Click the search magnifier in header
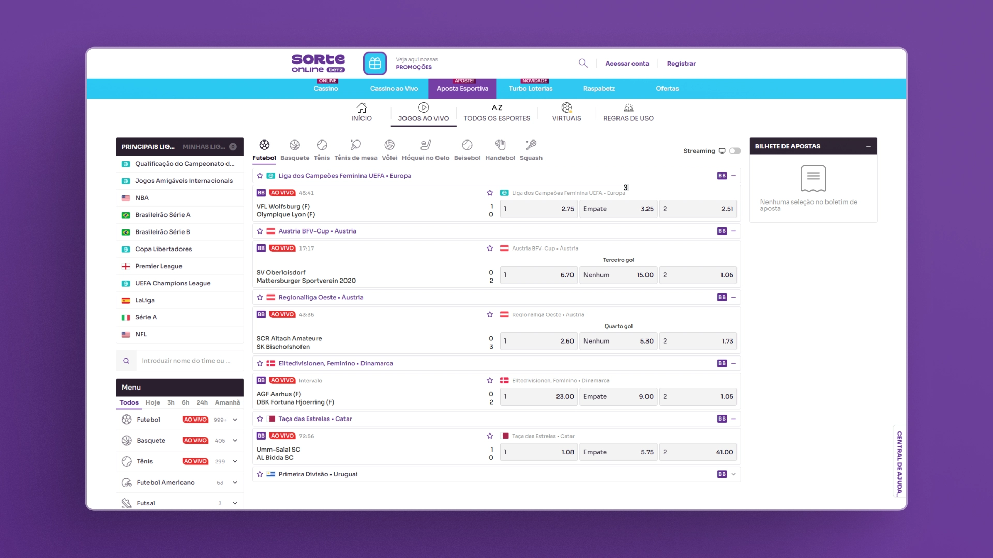993x558 pixels. point(583,63)
